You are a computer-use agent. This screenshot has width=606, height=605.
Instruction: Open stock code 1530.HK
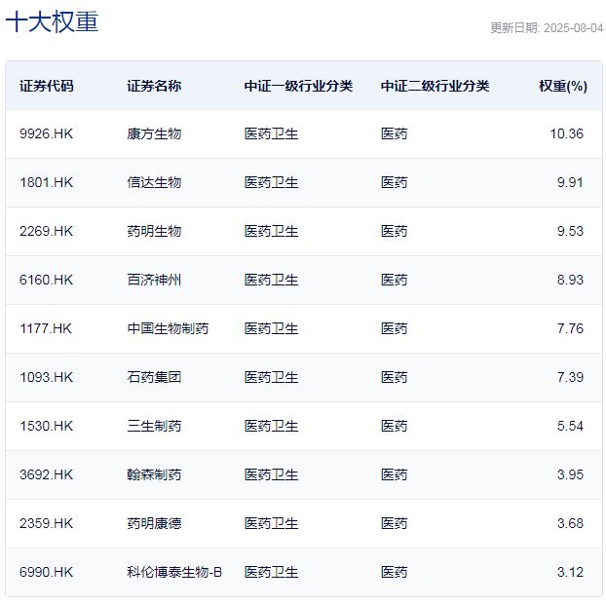[46, 426]
